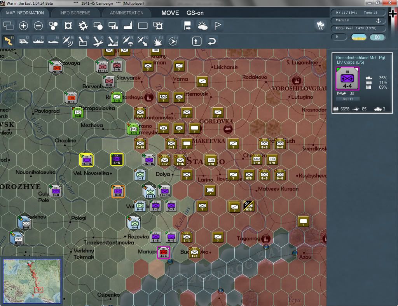Show the weather overlay icon
The height and width of the screenshot is (306, 398).
[x=202, y=26]
